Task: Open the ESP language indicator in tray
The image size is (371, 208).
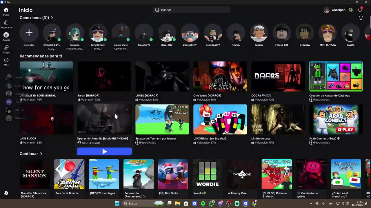Action: [331, 204]
